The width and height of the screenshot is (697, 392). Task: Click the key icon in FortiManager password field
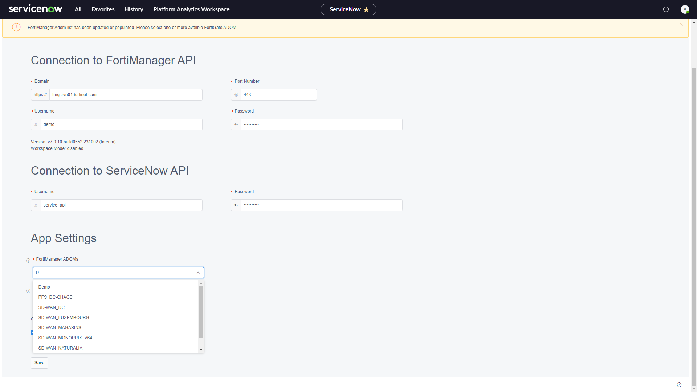point(236,124)
